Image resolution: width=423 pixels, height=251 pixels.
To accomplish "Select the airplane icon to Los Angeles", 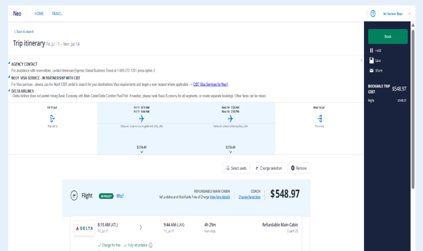I will [142, 118].
